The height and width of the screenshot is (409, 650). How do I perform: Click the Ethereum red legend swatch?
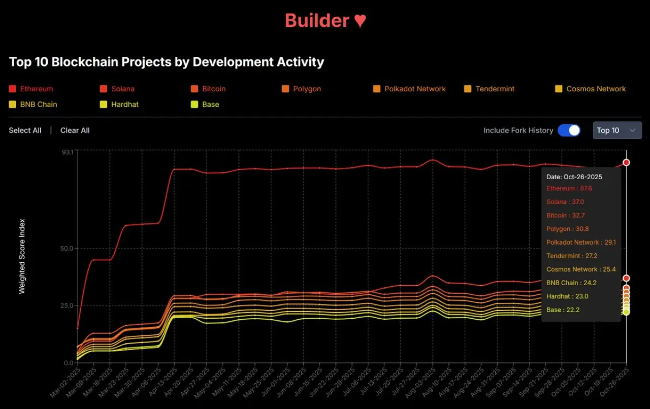13,89
